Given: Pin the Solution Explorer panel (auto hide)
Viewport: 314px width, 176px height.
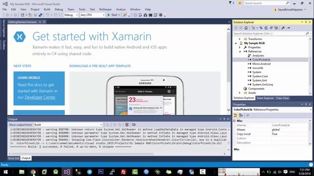Looking at the screenshot, I should point(306,22).
